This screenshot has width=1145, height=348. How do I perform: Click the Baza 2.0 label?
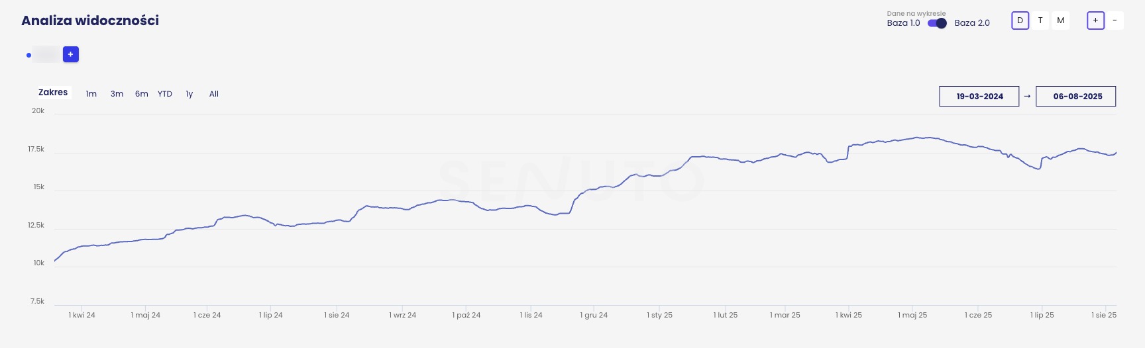click(x=972, y=23)
